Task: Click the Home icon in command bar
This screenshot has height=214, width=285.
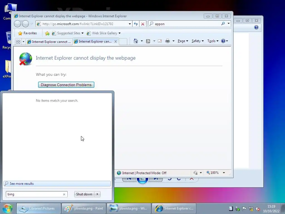Action: [136, 41]
